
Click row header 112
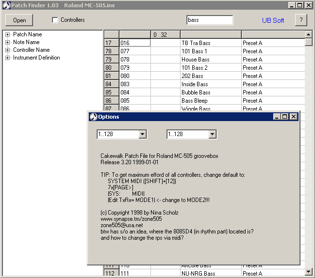112,273
